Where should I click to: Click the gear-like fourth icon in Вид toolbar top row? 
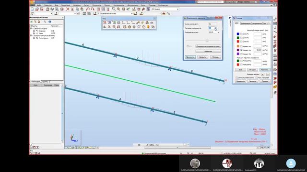[118, 22]
